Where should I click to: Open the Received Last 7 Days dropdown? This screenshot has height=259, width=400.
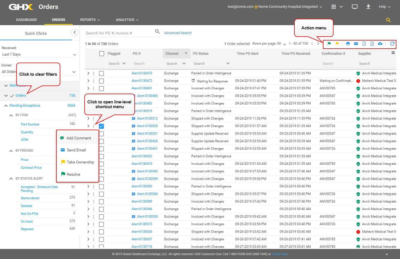[39, 54]
